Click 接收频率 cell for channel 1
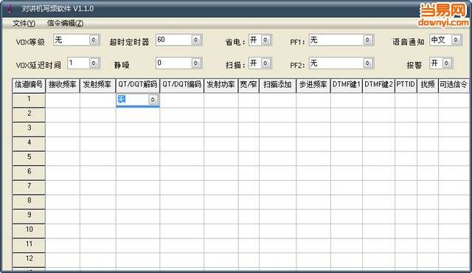The height and width of the screenshot is (273, 472). pos(63,100)
